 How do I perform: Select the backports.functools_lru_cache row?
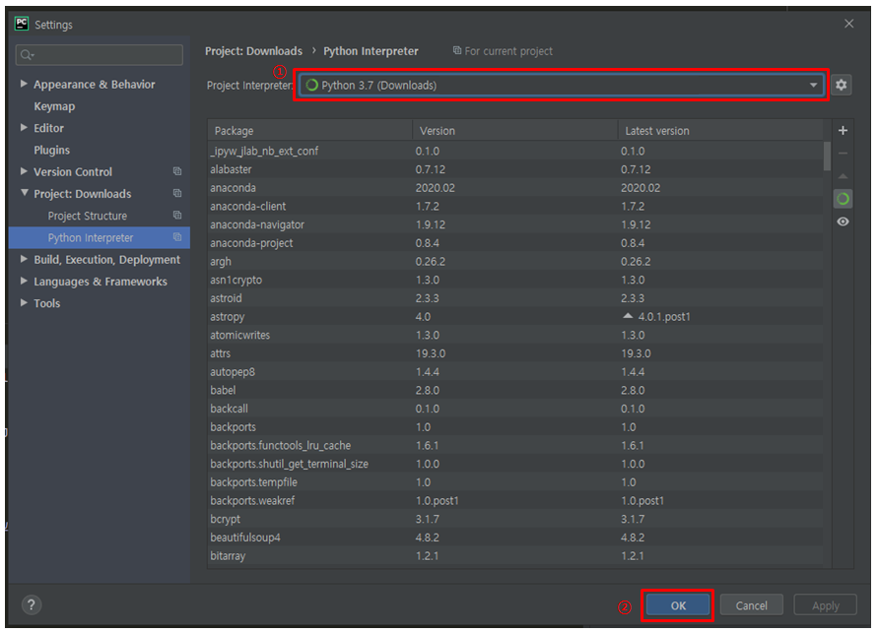[x=515, y=445]
